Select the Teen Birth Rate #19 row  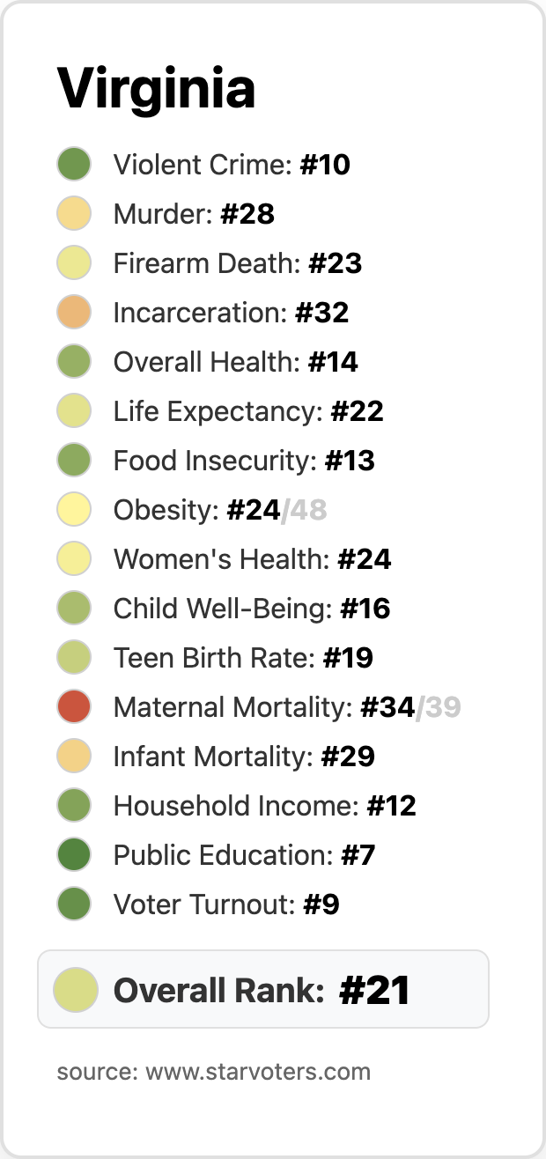tap(243, 658)
